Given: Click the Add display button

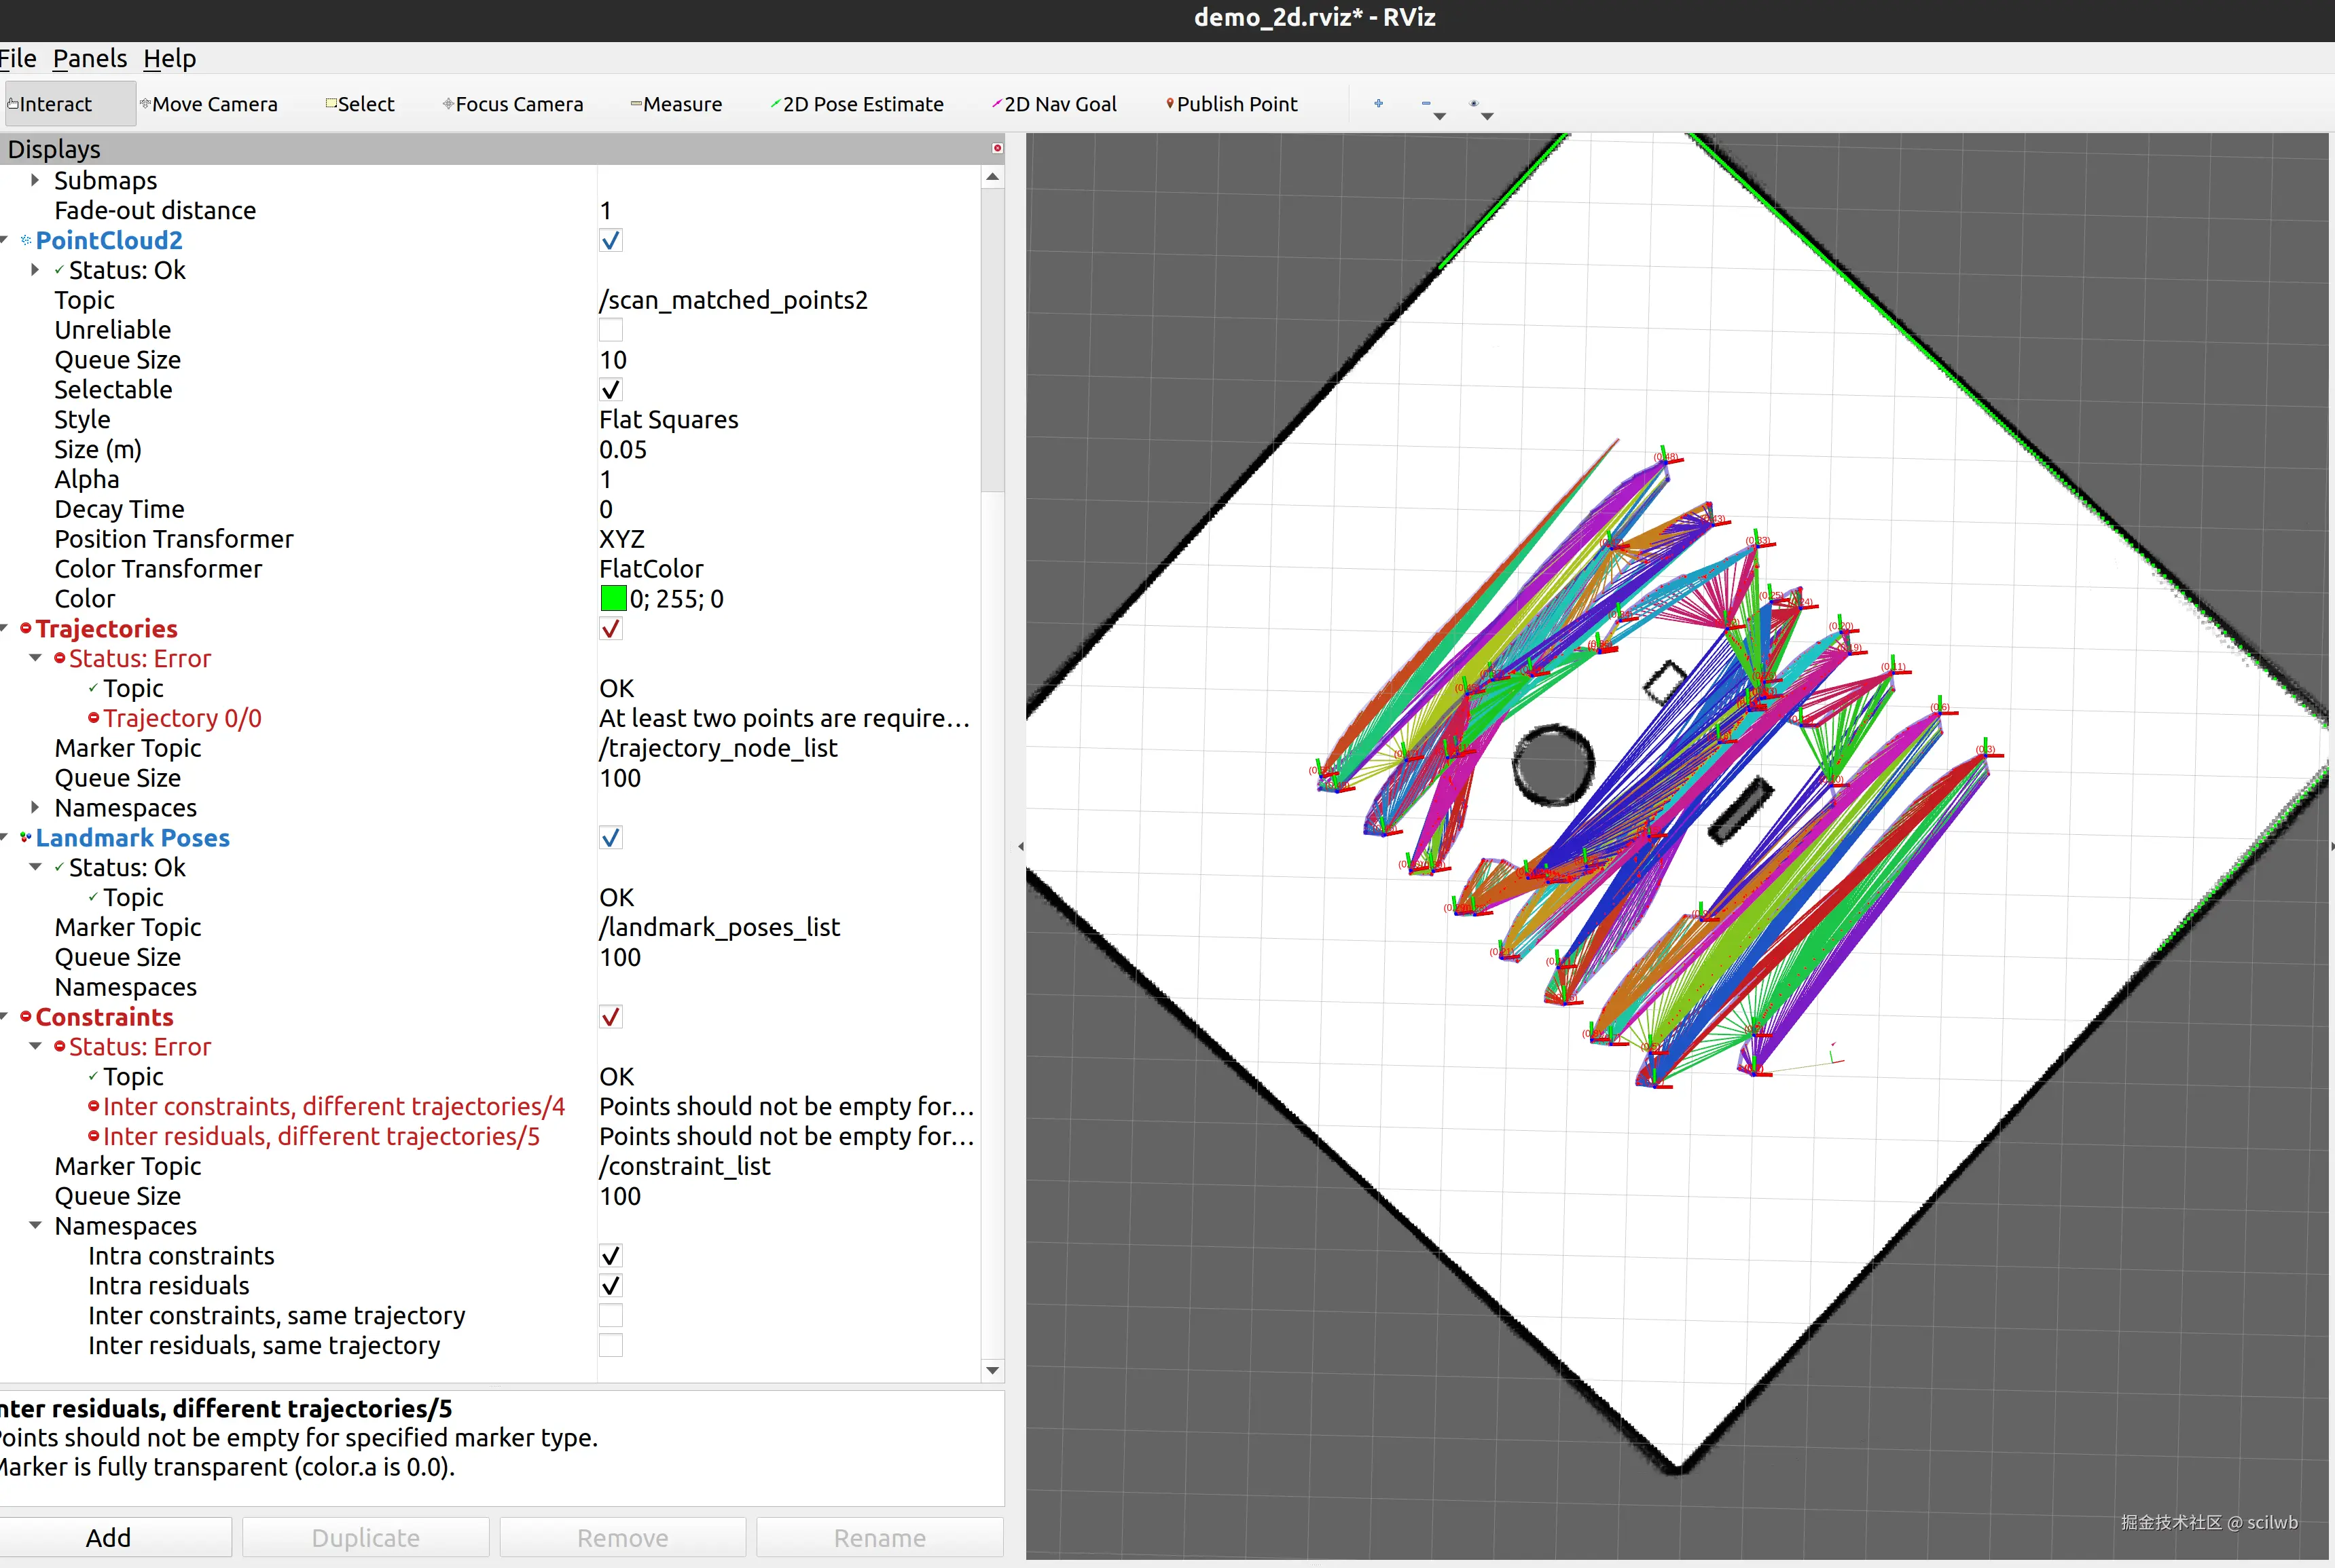Looking at the screenshot, I should [x=108, y=1537].
